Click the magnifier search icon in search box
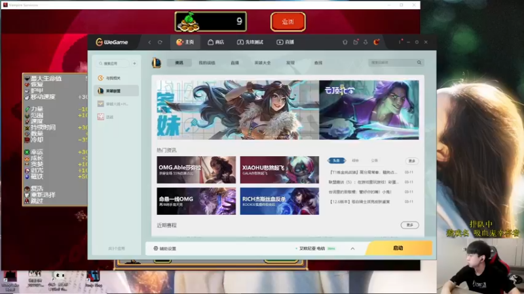 click(419, 62)
